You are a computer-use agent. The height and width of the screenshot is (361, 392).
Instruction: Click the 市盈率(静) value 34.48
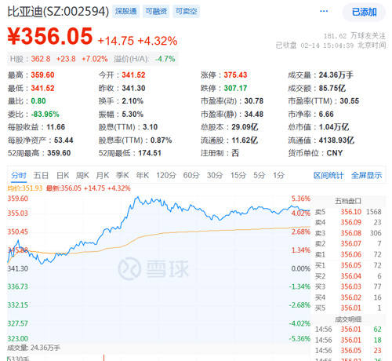(254, 115)
